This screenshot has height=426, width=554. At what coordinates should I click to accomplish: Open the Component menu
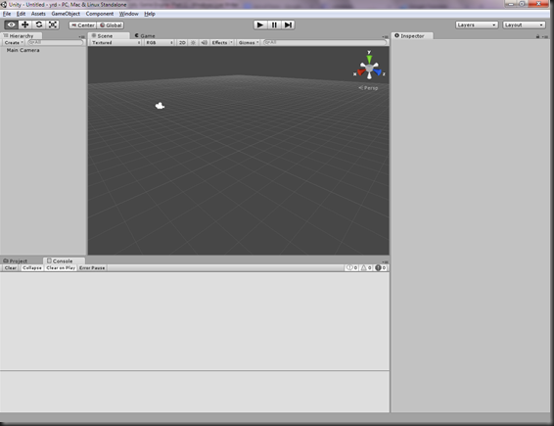tap(100, 14)
